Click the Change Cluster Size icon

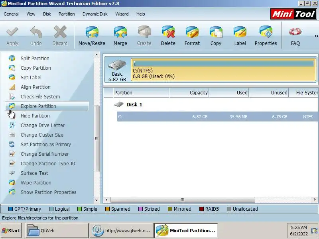12,135
